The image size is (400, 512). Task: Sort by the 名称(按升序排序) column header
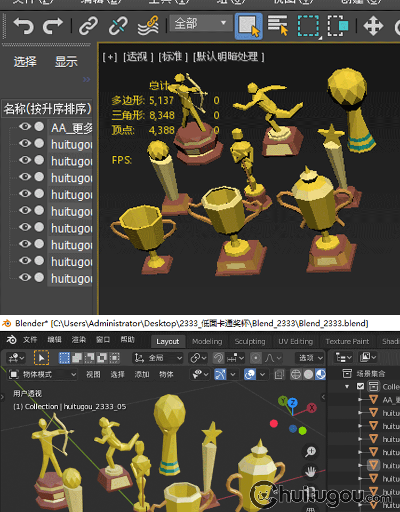(47, 109)
